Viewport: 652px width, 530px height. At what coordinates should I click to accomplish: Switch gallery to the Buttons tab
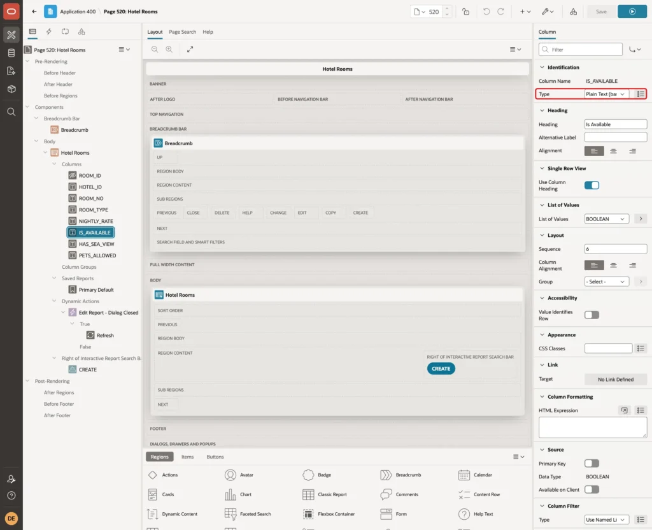tap(215, 457)
